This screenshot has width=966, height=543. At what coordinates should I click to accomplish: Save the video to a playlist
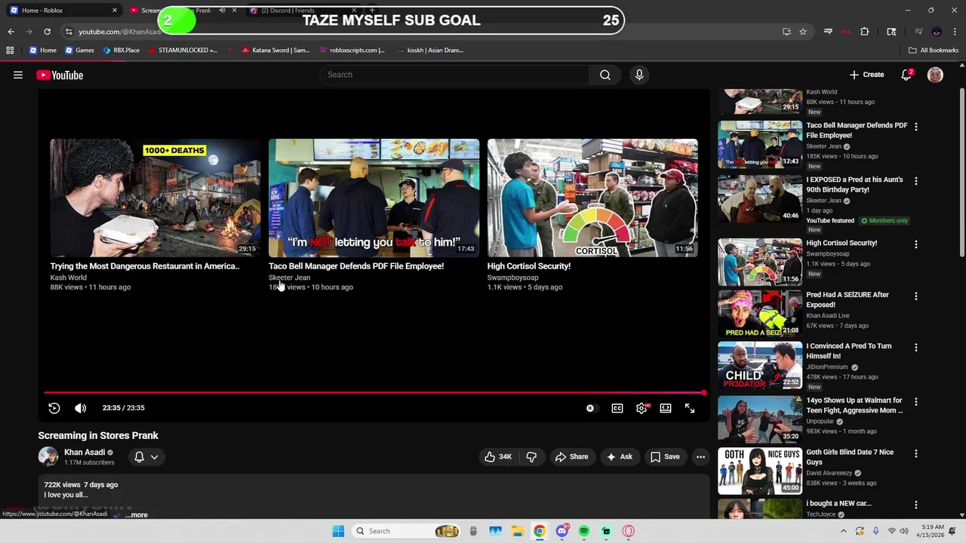(665, 456)
